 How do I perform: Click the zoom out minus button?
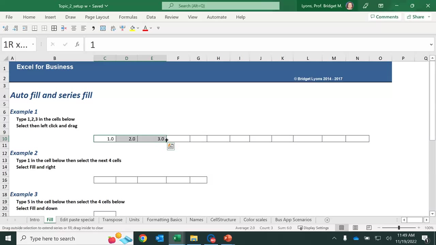tap(378, 228)
